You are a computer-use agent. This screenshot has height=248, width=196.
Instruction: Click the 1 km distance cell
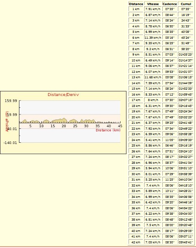tap(136, 9)
